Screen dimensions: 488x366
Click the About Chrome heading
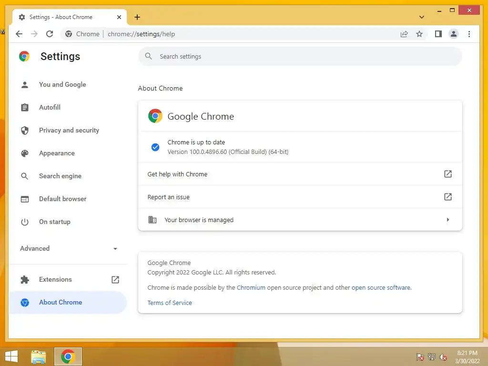[160, 88]
